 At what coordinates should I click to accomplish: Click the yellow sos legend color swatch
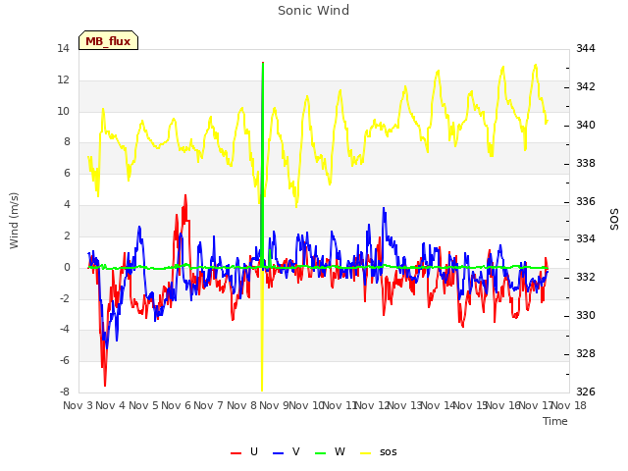(366, 453)
